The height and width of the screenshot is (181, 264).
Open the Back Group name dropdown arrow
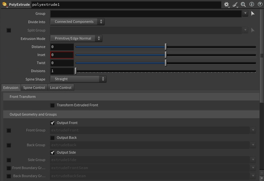253,145
